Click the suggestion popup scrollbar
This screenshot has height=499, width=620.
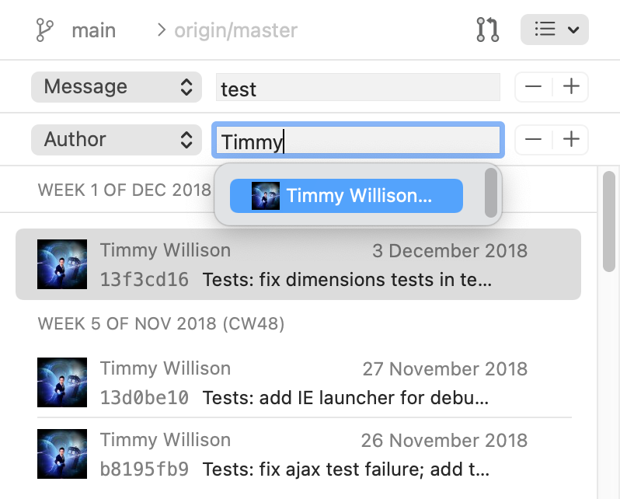coord(491,193)
